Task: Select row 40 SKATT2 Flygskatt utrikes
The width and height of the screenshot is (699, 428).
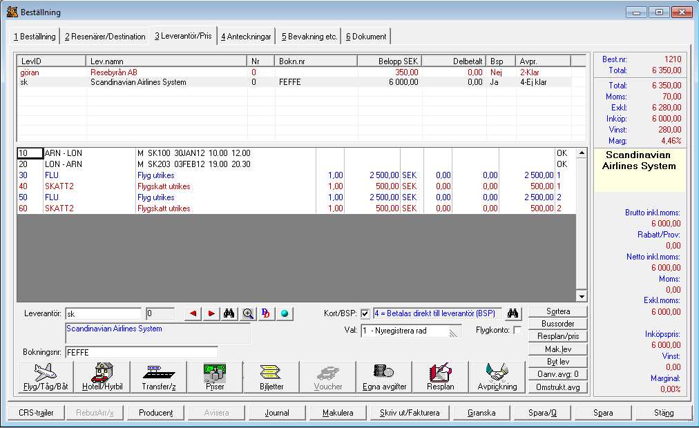Action: click(296, 186)
